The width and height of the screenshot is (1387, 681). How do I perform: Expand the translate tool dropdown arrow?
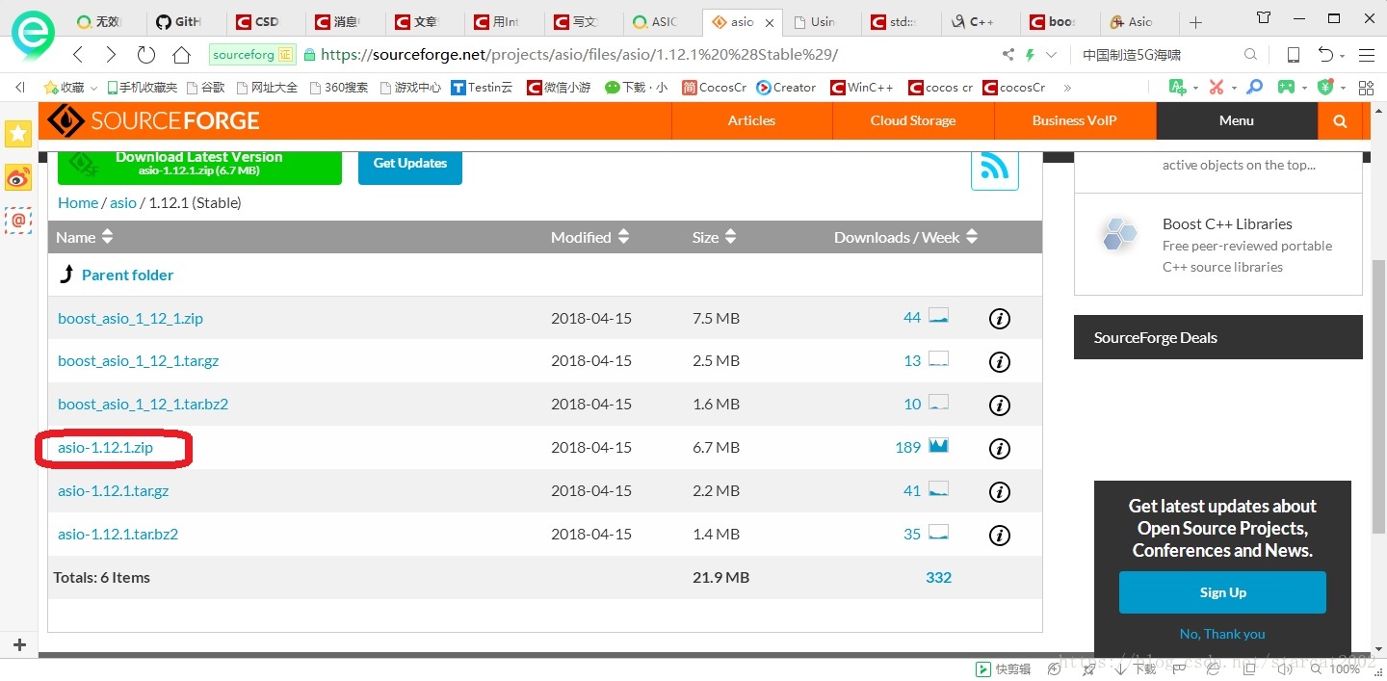(x=1194, y=88)
